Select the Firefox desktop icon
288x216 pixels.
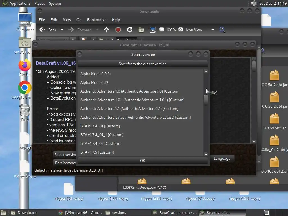25,67
